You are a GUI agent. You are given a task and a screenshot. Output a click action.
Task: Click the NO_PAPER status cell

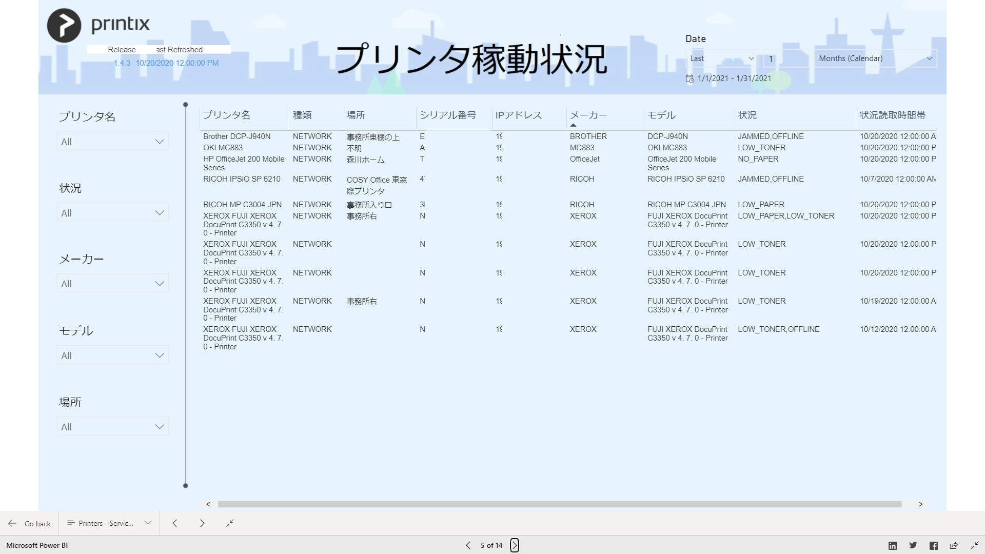[758, 159]
